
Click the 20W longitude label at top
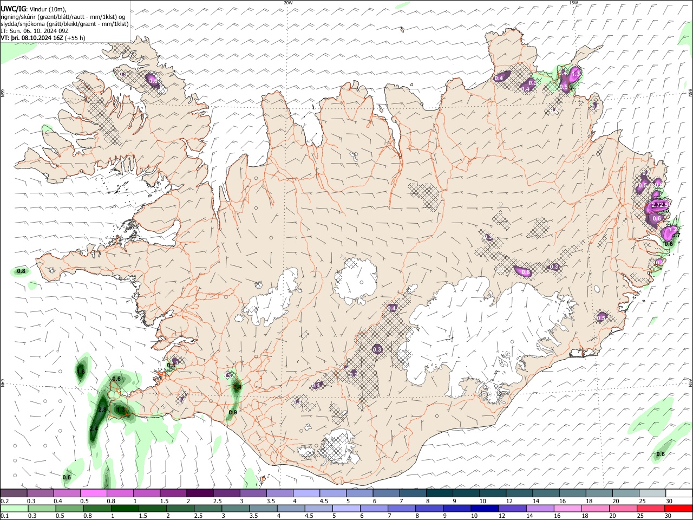[288, 3]
